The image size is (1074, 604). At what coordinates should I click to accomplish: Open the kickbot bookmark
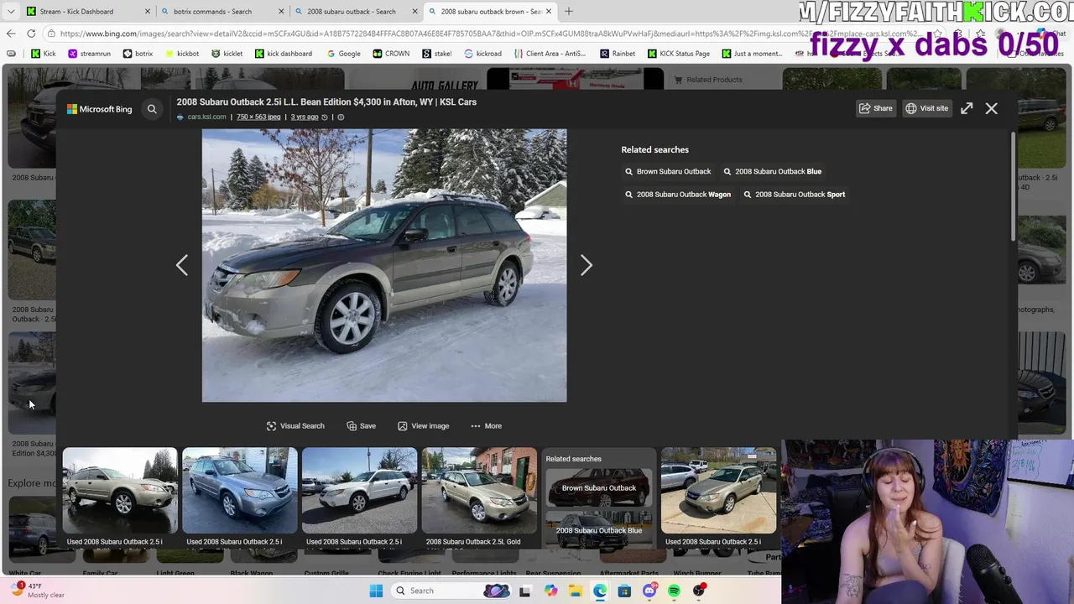(182, 54)
